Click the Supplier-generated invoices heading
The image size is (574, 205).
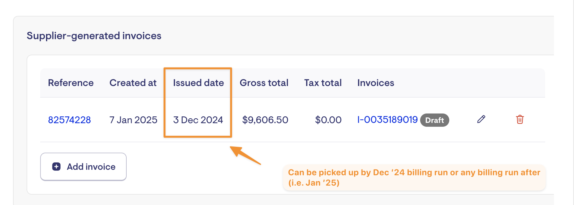[x=94, y=36]
